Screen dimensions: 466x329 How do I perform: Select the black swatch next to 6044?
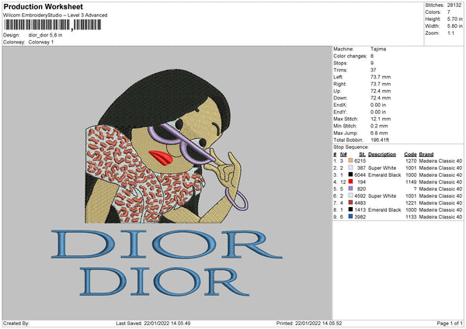(351, 175)
